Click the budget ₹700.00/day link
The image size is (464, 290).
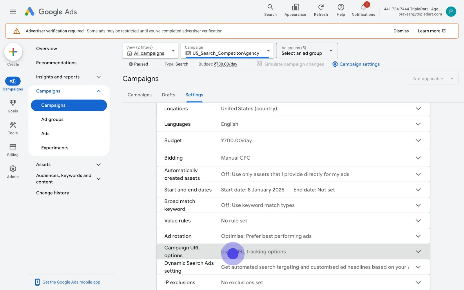226,64
